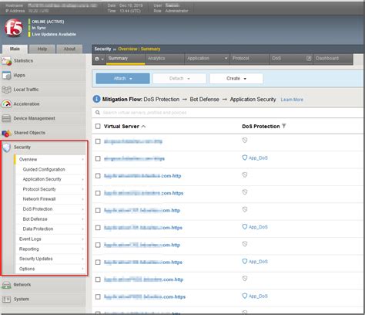
Task: Click the Mitigation Flow info icon
Action: pos(96,99)
